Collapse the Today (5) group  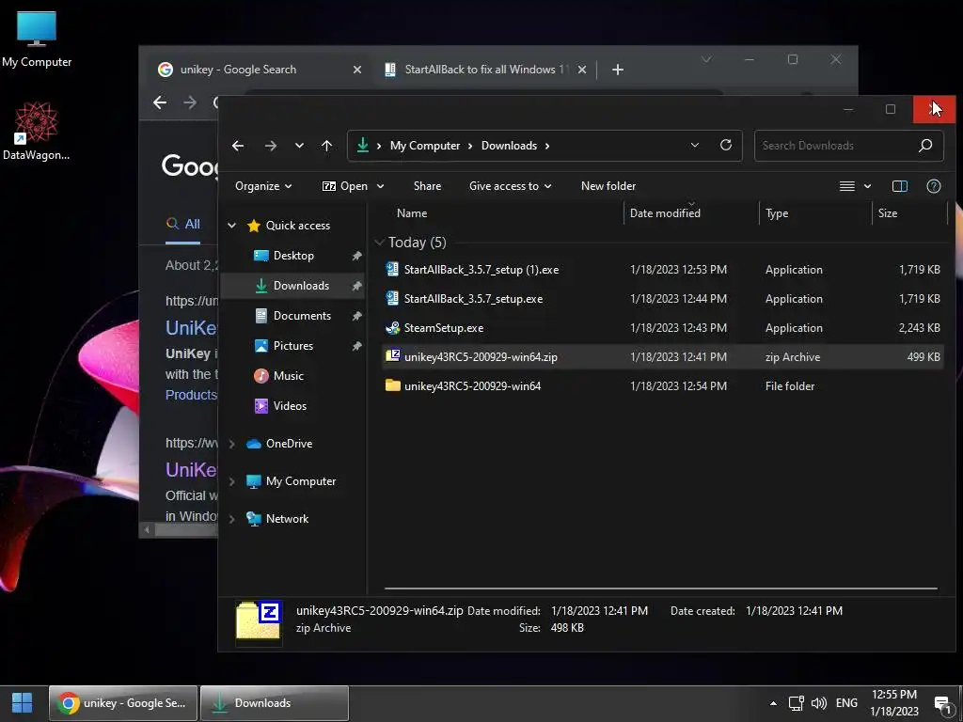tap(380, 243)
